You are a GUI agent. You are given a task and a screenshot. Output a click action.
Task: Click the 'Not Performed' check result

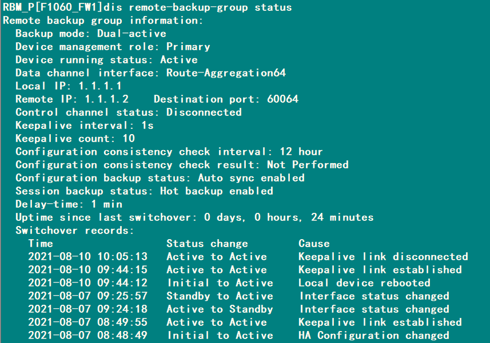click(x=308, y=165)
